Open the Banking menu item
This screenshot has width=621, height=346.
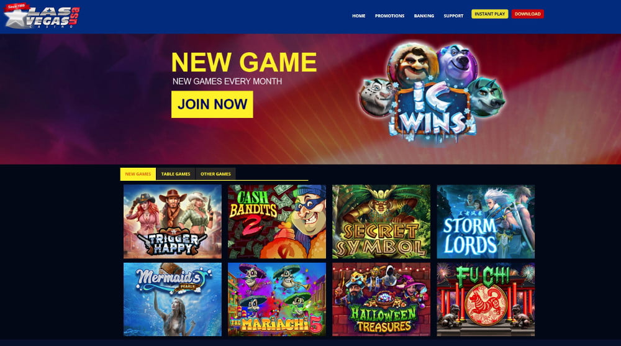(424, 16)
